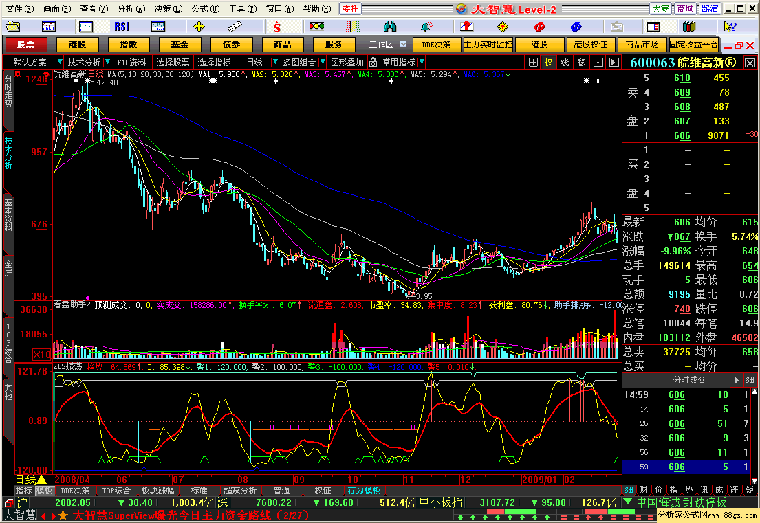Image resolution: width=760 pixels, height=523 pixels.
Task: Click the yellow 指数 button
Action: [129, 45]
